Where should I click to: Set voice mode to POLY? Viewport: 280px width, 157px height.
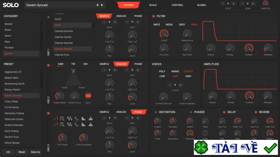(x=162, y=71)
